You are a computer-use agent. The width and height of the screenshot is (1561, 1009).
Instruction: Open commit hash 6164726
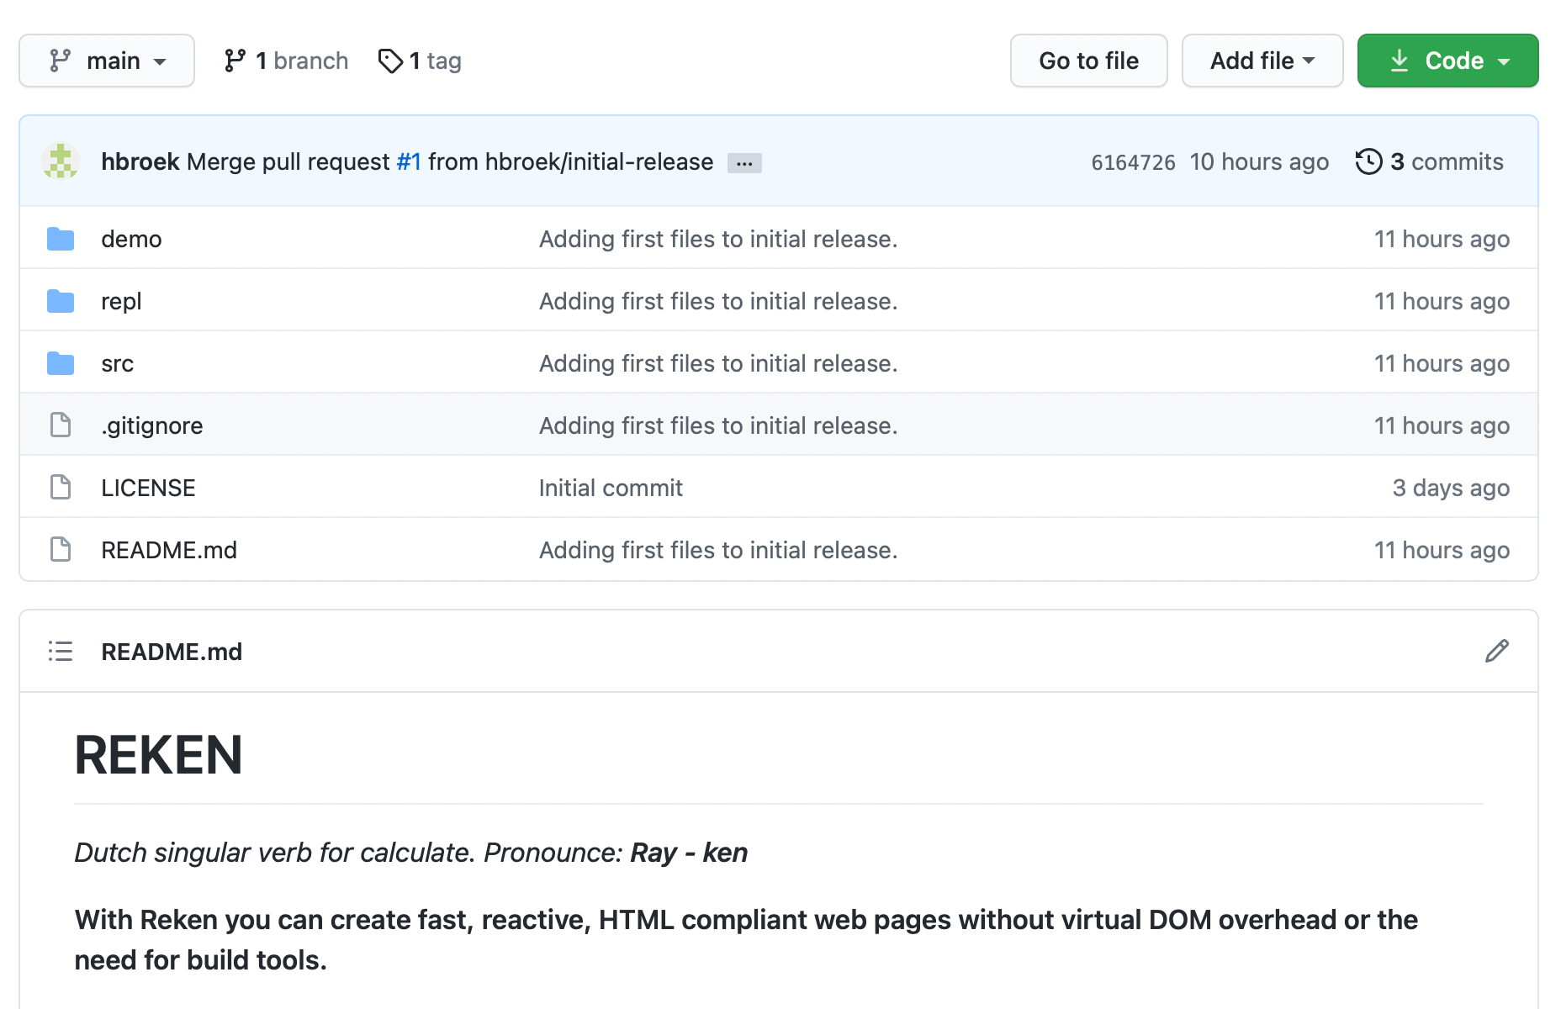pos(1133,162)
